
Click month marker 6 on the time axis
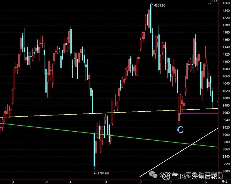pyautogui.click(x=171, y=182)
